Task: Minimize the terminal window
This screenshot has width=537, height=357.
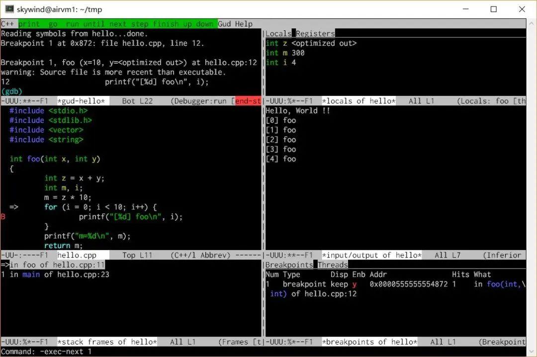Action: (465, 9)
